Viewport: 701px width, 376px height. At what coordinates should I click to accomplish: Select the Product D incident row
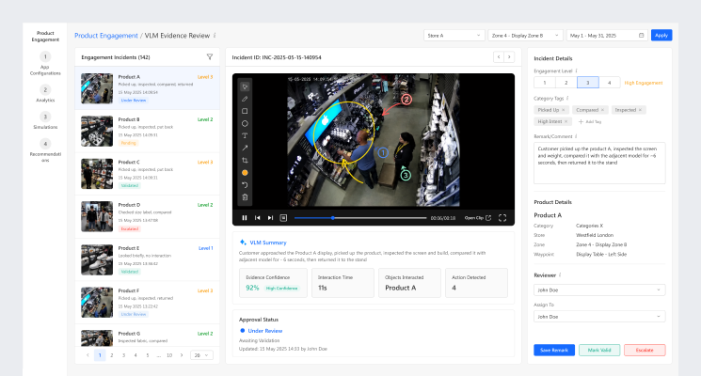[147, 217]
